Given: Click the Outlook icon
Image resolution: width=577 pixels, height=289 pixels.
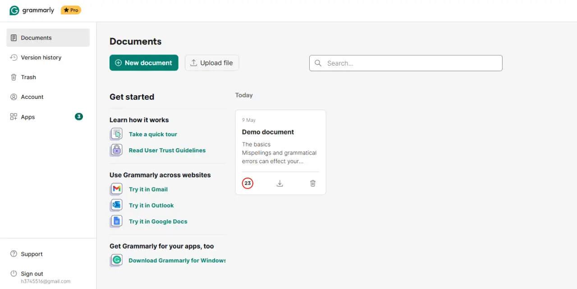Looking at the screenshot, I should coord(117,205).
